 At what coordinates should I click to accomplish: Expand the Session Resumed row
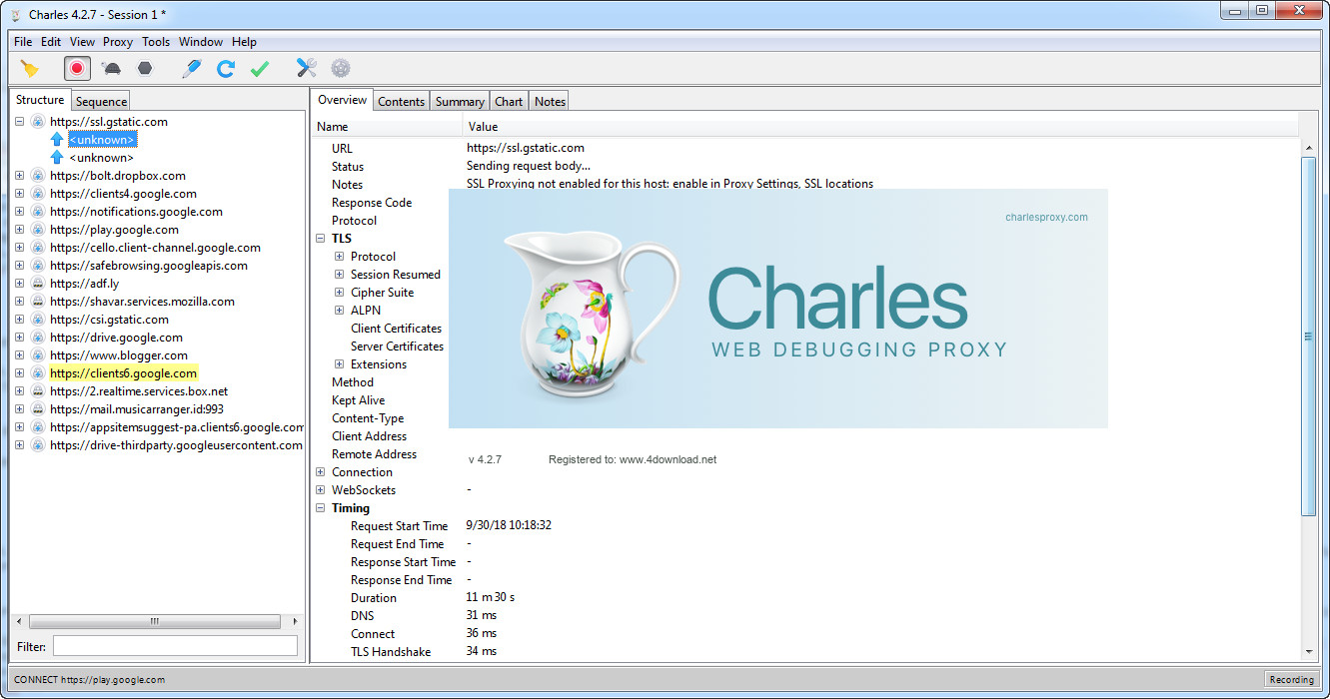(340, 275)
